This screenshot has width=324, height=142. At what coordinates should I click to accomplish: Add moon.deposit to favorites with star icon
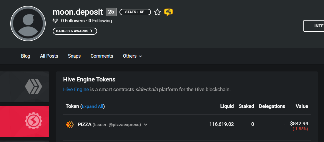(157, 12)
